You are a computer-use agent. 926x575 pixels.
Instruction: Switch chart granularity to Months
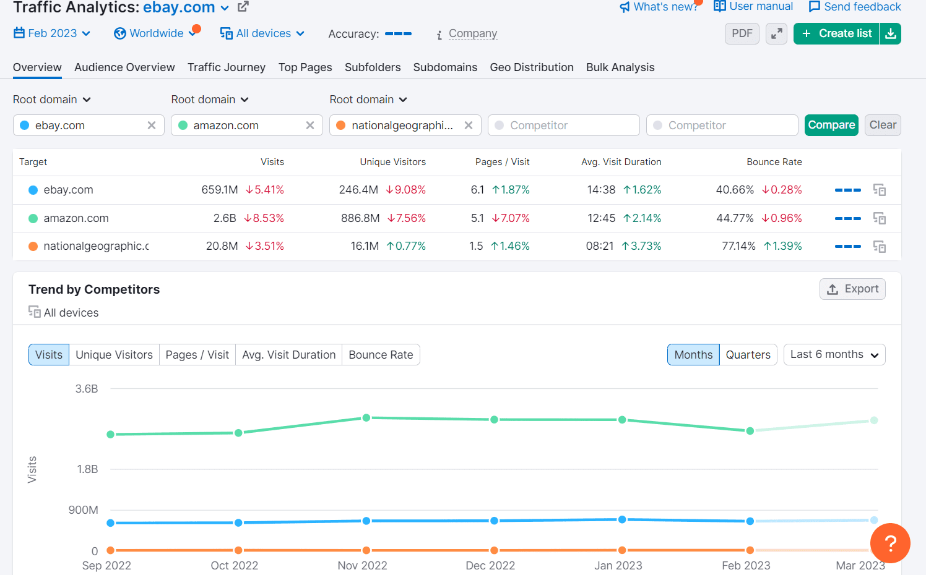pyautogui.click(x=693, y=355)
